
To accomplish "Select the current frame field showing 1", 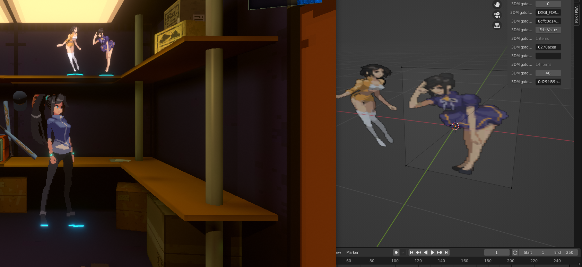I will pos(497,252).
